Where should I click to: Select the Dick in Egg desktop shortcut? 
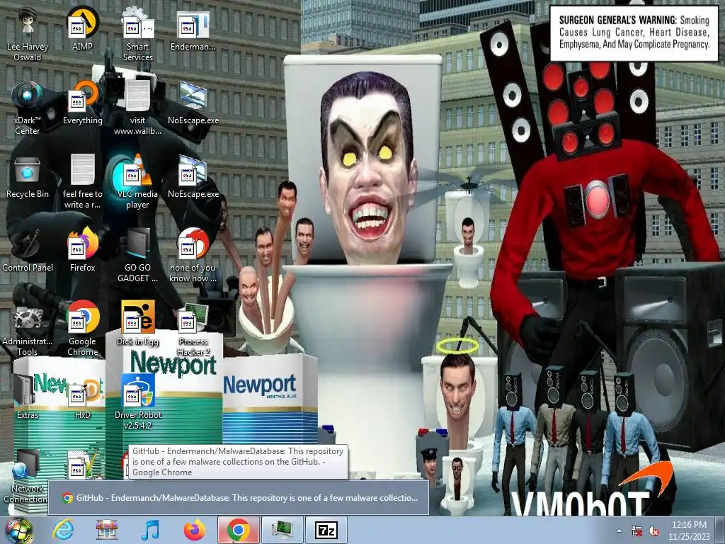[x=137, y=324]
